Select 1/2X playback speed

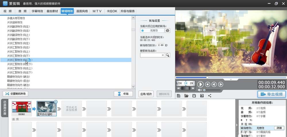179,83
